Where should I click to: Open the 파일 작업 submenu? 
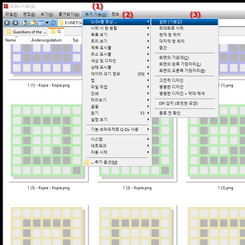[117, 87]
